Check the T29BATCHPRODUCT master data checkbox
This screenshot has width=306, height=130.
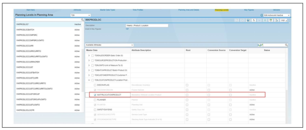92,70
